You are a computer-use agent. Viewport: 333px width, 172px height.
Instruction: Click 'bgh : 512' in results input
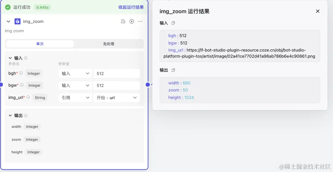pos(177,35)
